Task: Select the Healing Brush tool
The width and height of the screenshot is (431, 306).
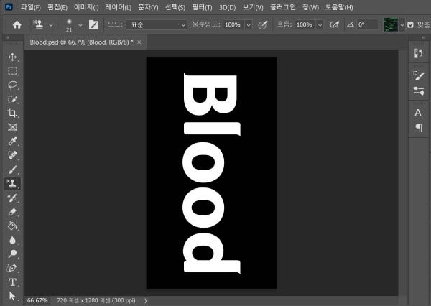Action: tap(12, 155)
